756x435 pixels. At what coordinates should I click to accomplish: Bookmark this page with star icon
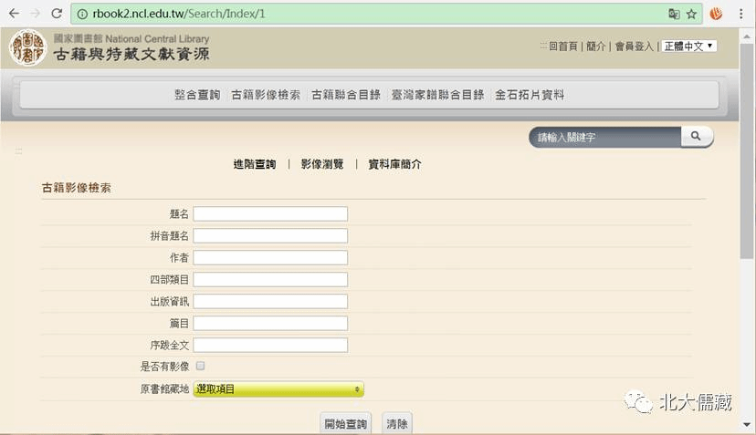click(x=691, y=14)
